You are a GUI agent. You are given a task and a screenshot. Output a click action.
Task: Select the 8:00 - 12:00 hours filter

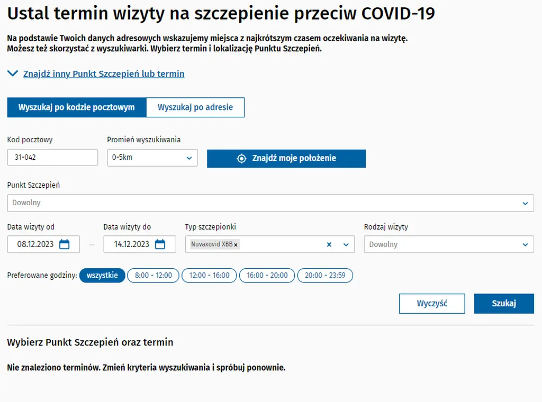click(x=153, y=276)
